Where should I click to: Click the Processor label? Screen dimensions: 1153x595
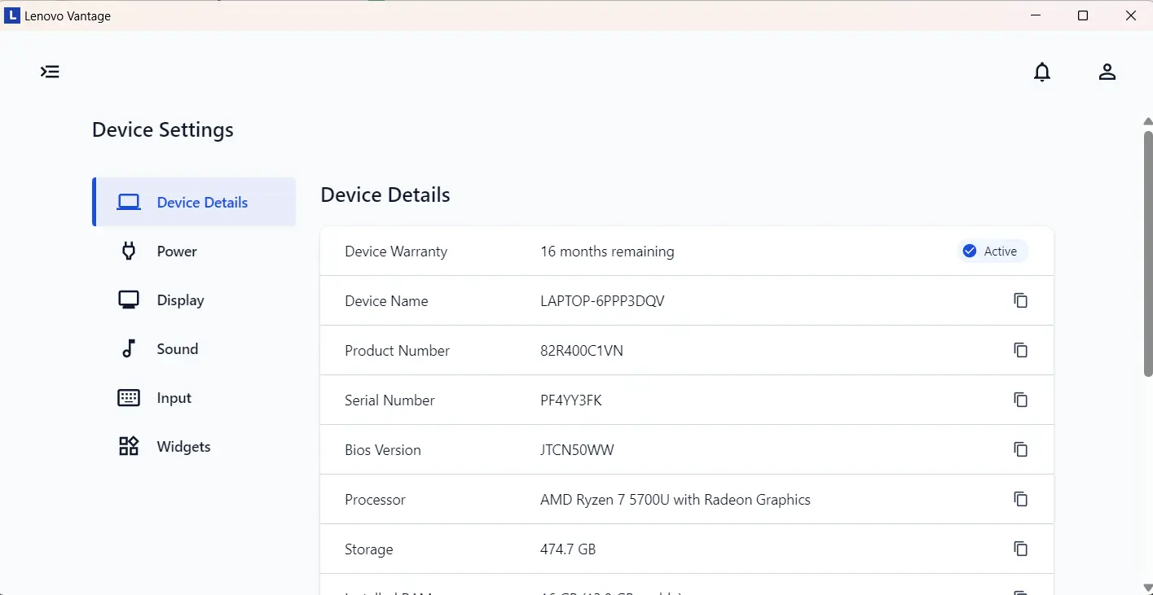pos(375,500)
